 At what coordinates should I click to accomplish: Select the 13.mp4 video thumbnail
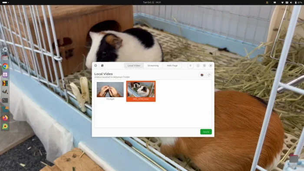[110, 91]
